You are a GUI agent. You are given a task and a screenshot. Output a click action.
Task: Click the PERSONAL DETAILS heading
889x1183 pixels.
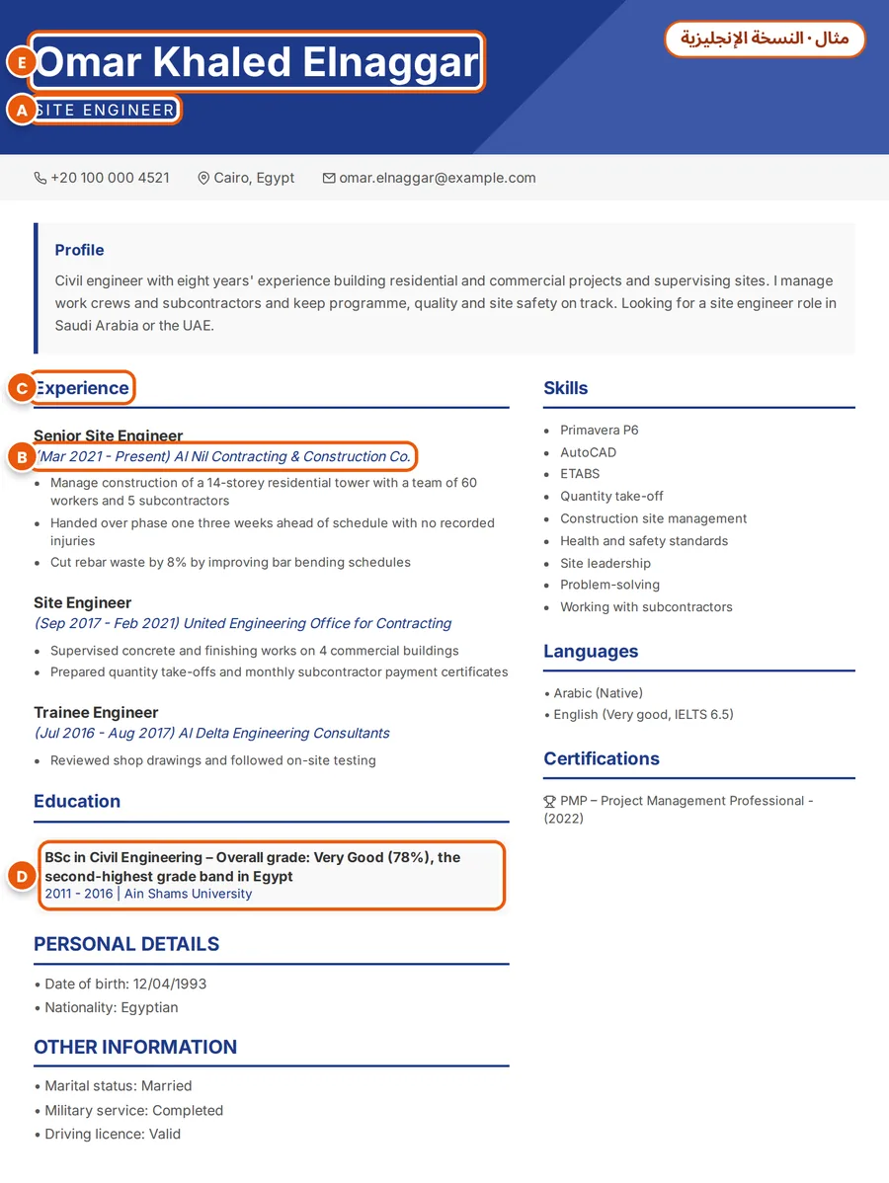126,945
